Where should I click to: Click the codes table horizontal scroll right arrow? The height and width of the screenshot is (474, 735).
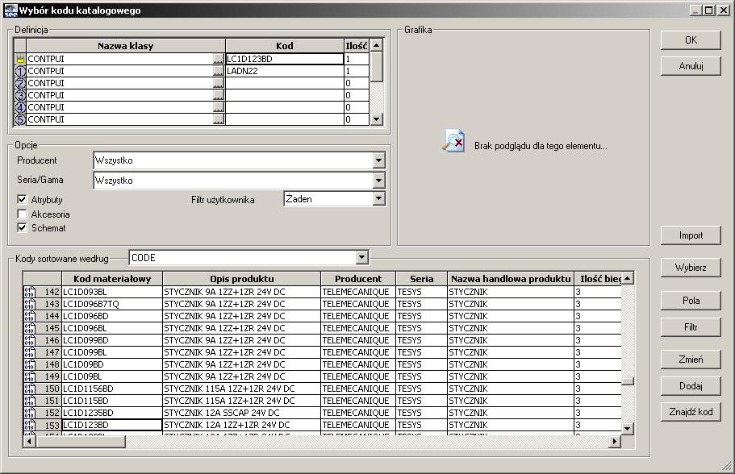(x=615, y=441)
